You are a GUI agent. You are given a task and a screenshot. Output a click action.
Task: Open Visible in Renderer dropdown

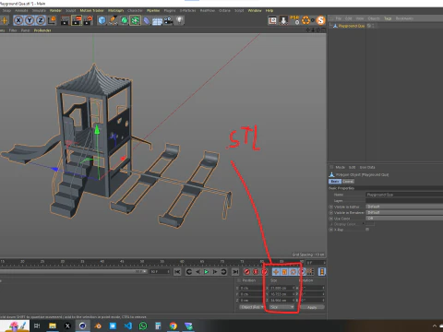[404, 212]
